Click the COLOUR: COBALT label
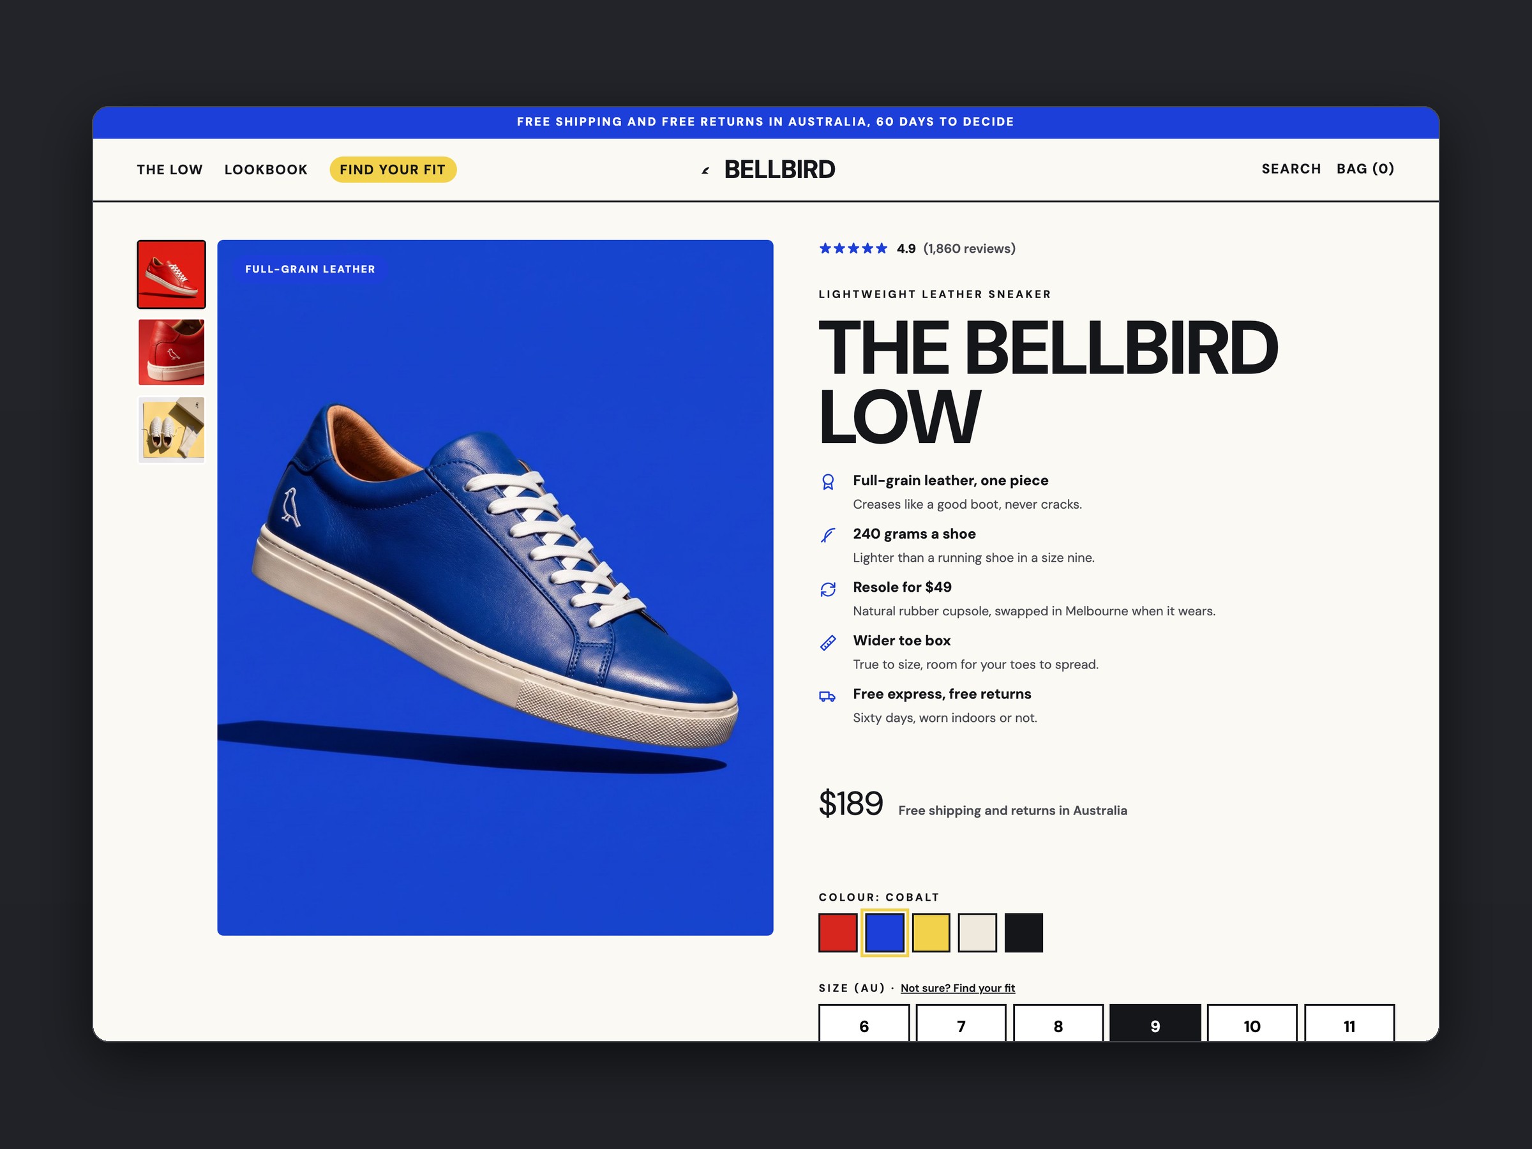Viewport: 1532px width, 1149px height. point(879,897)
